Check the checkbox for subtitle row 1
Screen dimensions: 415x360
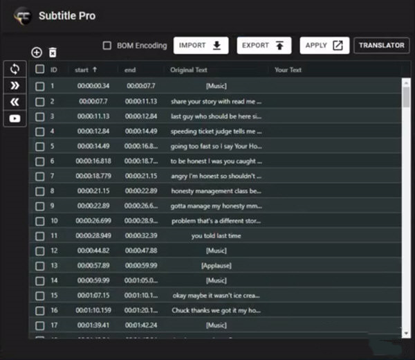click(x=40, y=86)
